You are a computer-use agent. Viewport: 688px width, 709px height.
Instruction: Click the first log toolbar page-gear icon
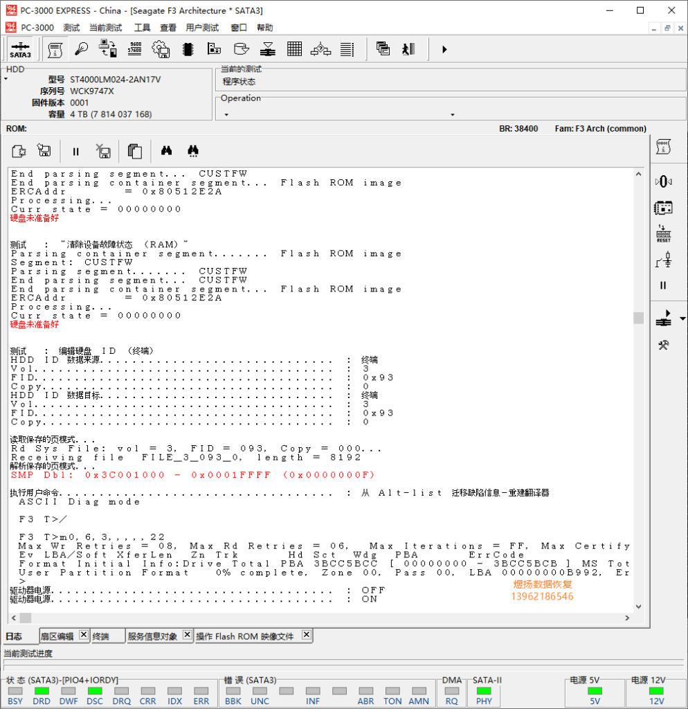click(19, 151)
